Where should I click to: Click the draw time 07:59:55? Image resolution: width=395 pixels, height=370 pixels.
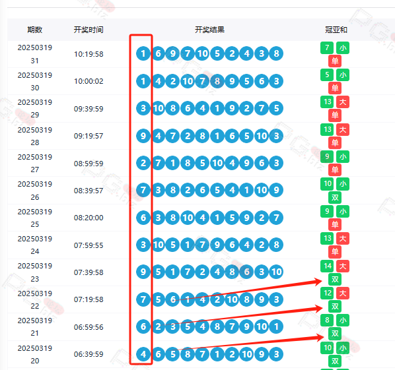89,245
